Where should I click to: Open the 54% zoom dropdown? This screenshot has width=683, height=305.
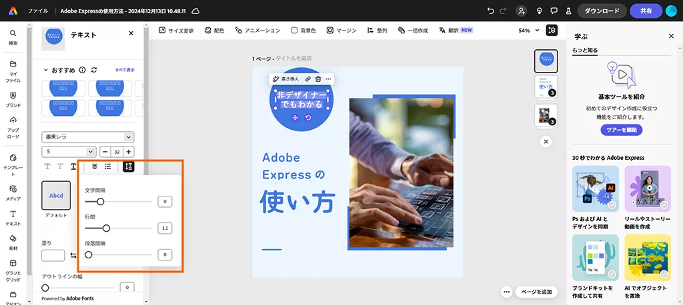coord(529,31)
